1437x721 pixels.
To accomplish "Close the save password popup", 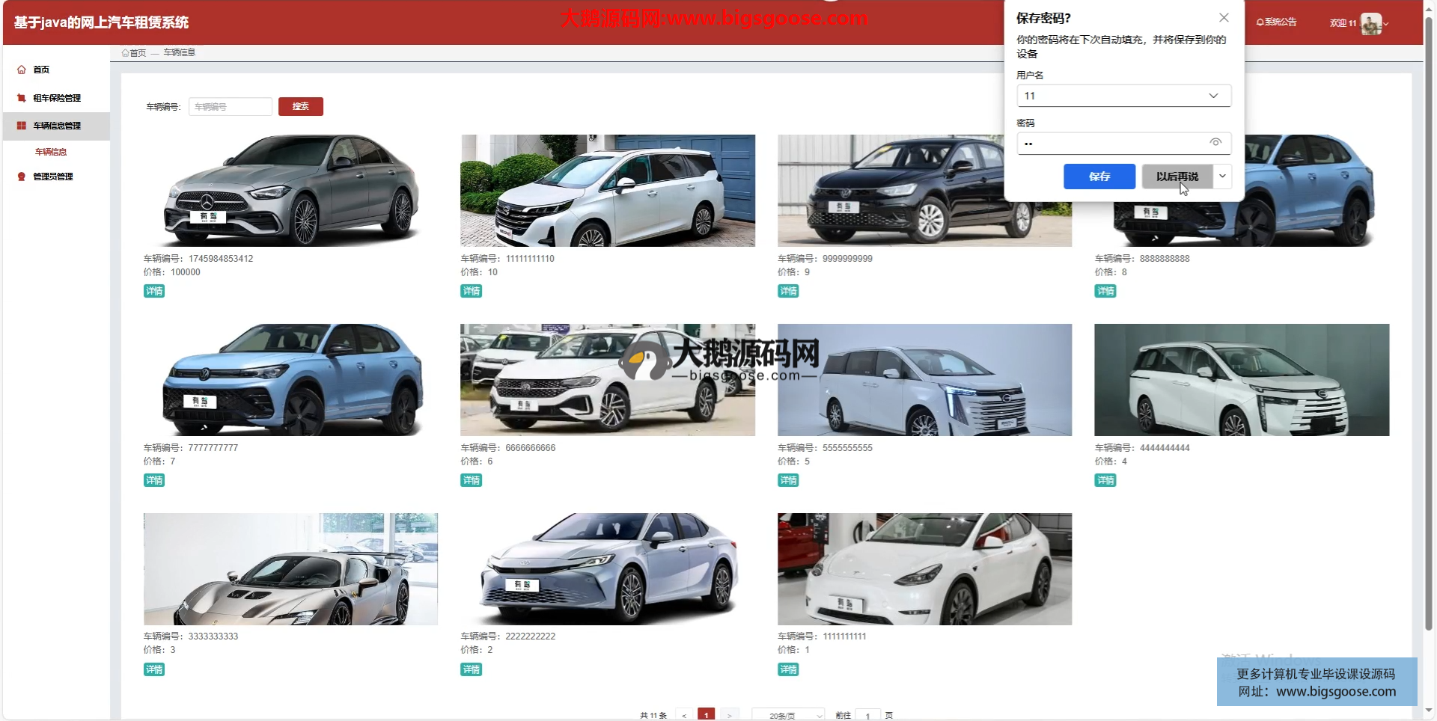I will [x=1224, y=18].
